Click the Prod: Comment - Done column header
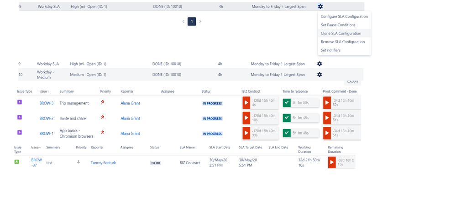Image resolution: width=456 pixels, height=210 pixels. (x=340, y=91)
